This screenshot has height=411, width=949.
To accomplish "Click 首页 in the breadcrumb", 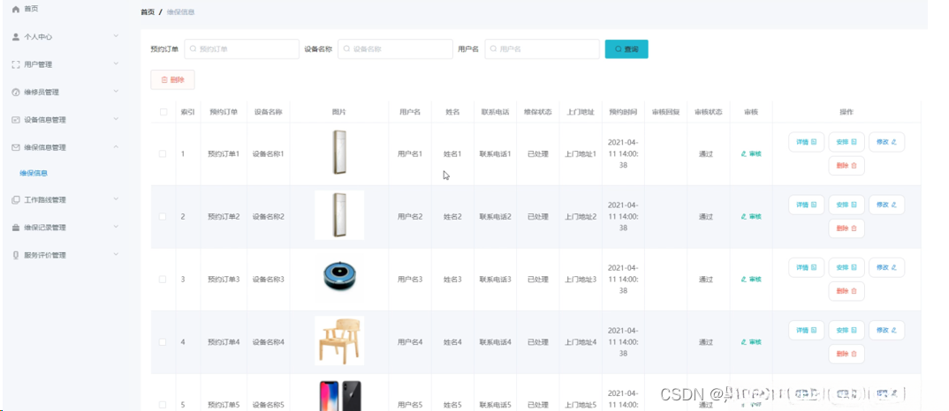I will [147, 12].
